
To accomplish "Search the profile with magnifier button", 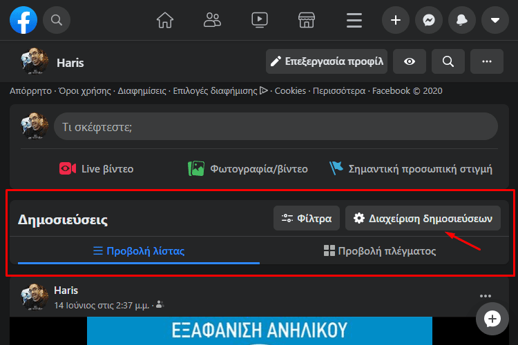I will tap(448, 61).
